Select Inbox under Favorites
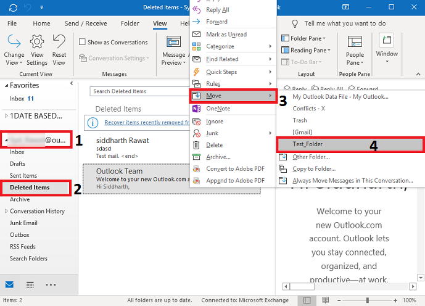This screenshot has width=425, height=306. (x=22, y=98)
